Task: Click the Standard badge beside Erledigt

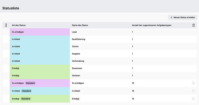Action: (x=26, y=99)
